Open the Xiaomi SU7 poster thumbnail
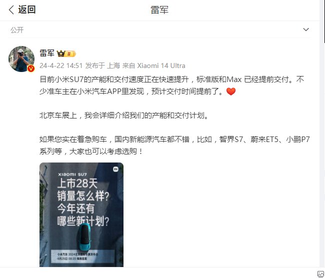Viewport: 325px width, 278px height. coord(81,214)
